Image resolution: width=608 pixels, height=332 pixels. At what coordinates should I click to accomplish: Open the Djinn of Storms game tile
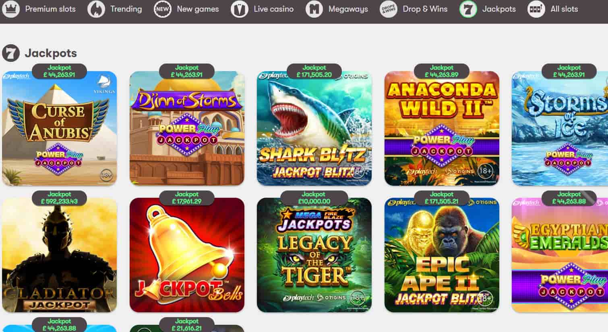pos(187,128)
